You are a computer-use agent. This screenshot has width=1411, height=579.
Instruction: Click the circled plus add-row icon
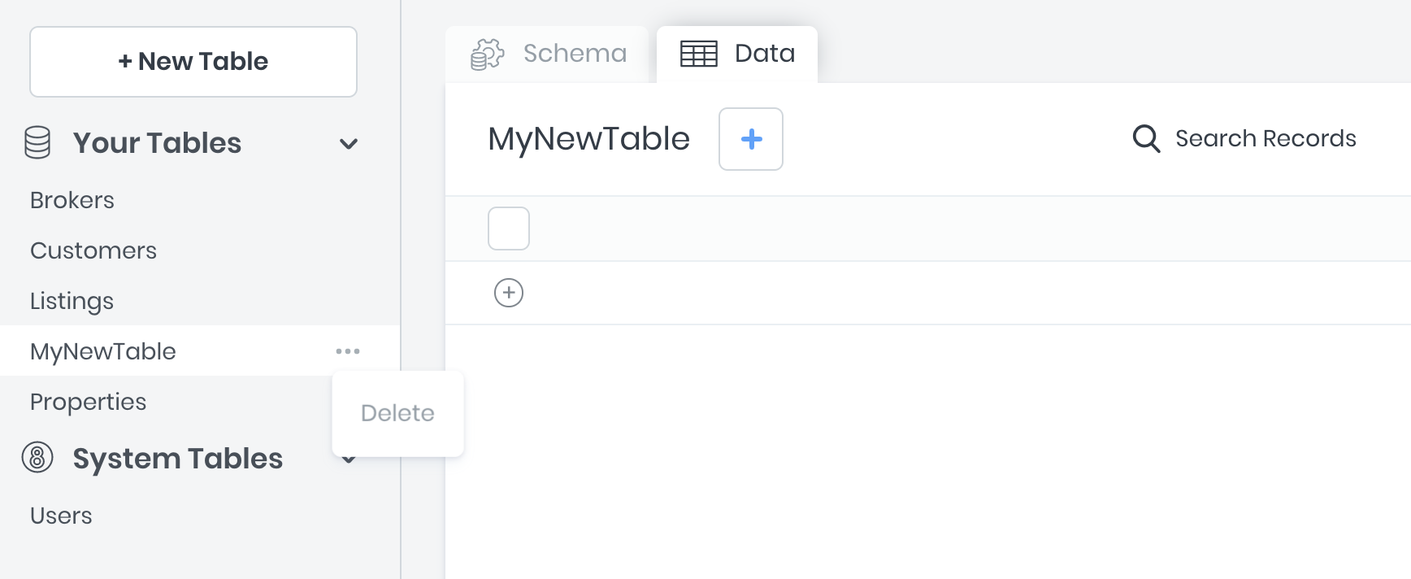click(x=509, y=293)
